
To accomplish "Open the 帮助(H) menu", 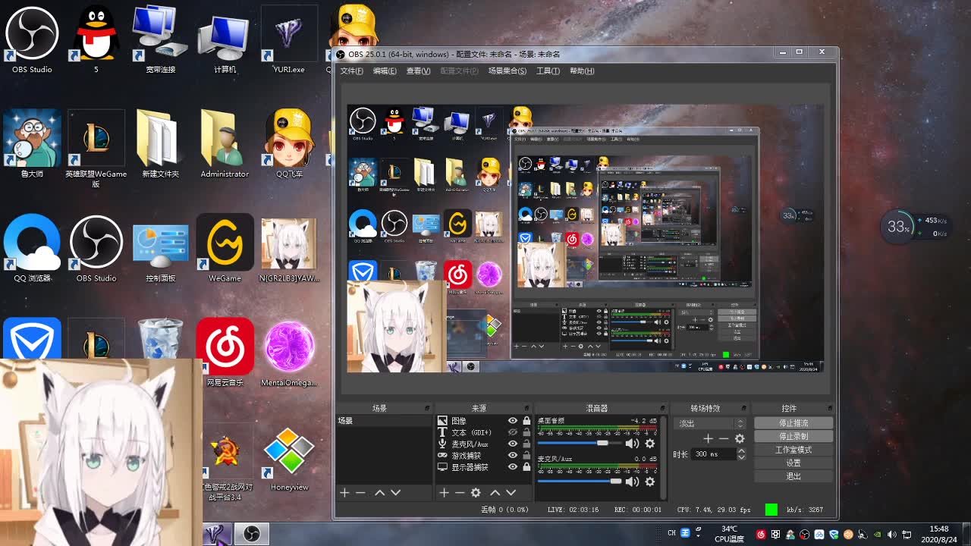I will [582, 71].
